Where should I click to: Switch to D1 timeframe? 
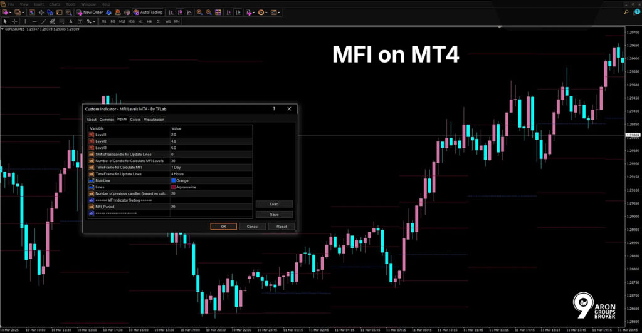click(159, 21)
